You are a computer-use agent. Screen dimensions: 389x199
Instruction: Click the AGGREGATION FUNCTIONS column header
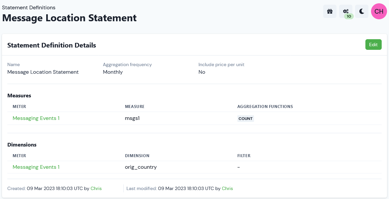click(265, 107)
